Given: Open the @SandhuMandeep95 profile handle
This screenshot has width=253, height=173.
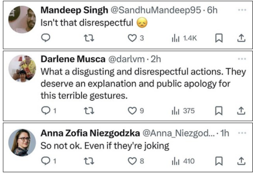Looking at the screenshot, I should click(x=155, y=10).
